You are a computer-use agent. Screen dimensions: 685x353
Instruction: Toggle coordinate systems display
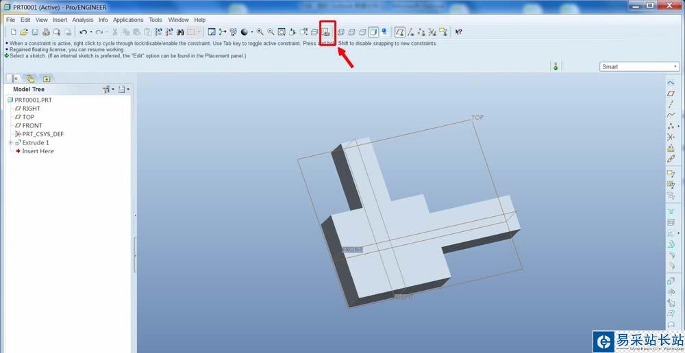pyautogui.click(x=432, y=32)
